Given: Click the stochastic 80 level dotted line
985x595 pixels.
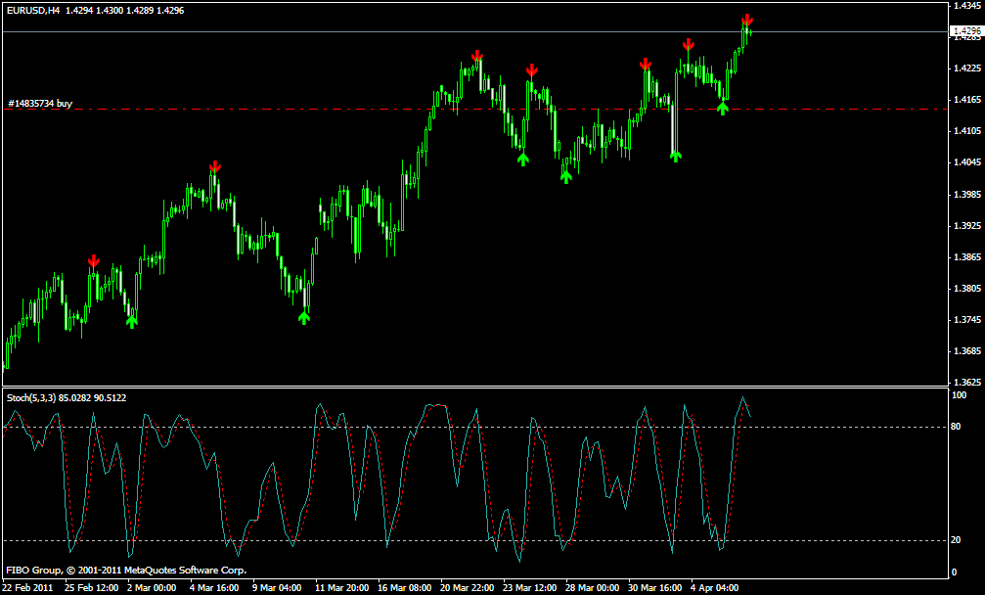Looking at the screenshot, I should click(x=475, y=428).
